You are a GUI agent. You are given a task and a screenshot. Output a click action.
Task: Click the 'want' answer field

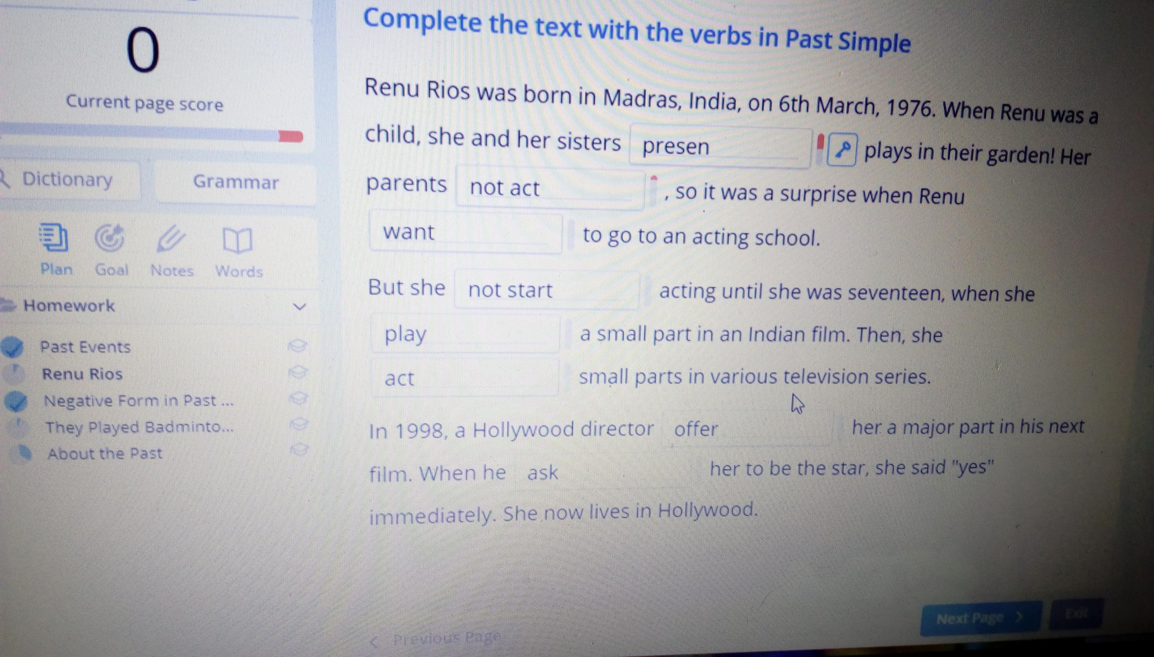coord(465,233)
